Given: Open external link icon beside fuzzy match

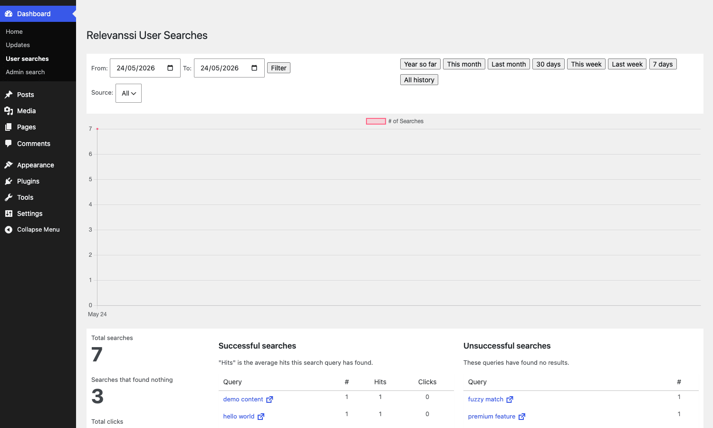Looking at the screenshot, I should pos(510,399).
